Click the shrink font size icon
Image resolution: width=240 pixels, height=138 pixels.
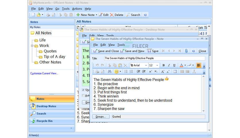point(168,72)
